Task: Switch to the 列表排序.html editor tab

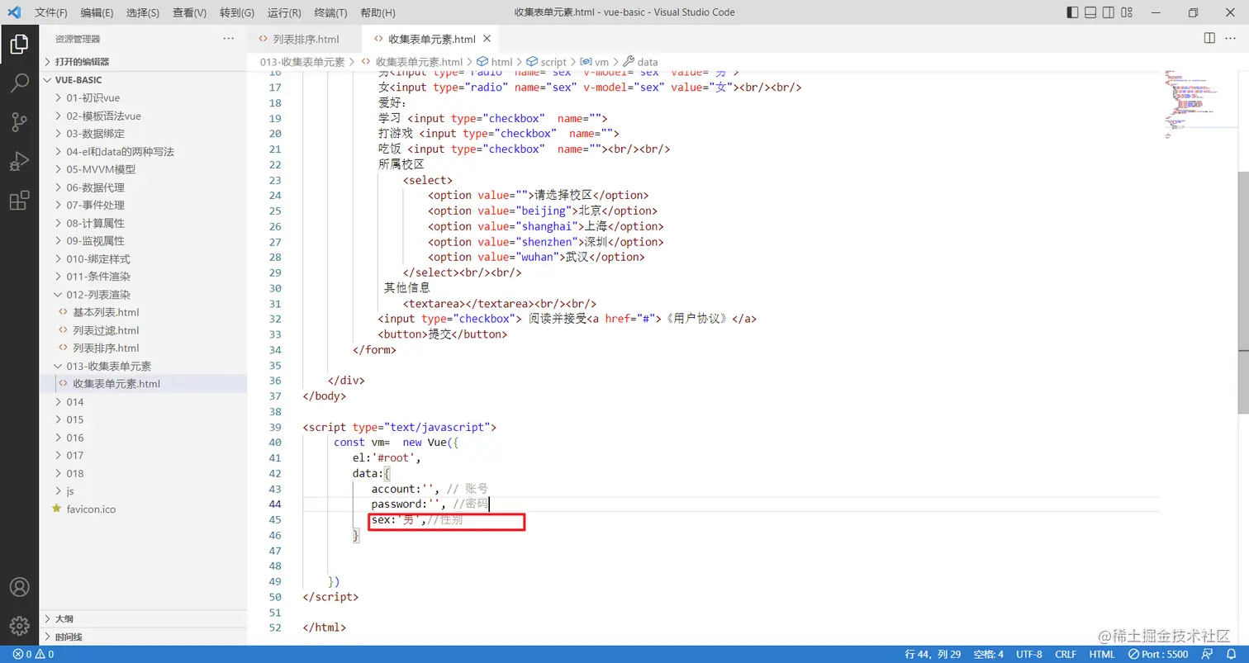Action: [305, 39]
